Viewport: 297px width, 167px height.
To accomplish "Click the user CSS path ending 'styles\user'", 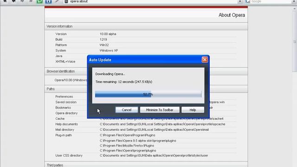I will tap(154, 155).
